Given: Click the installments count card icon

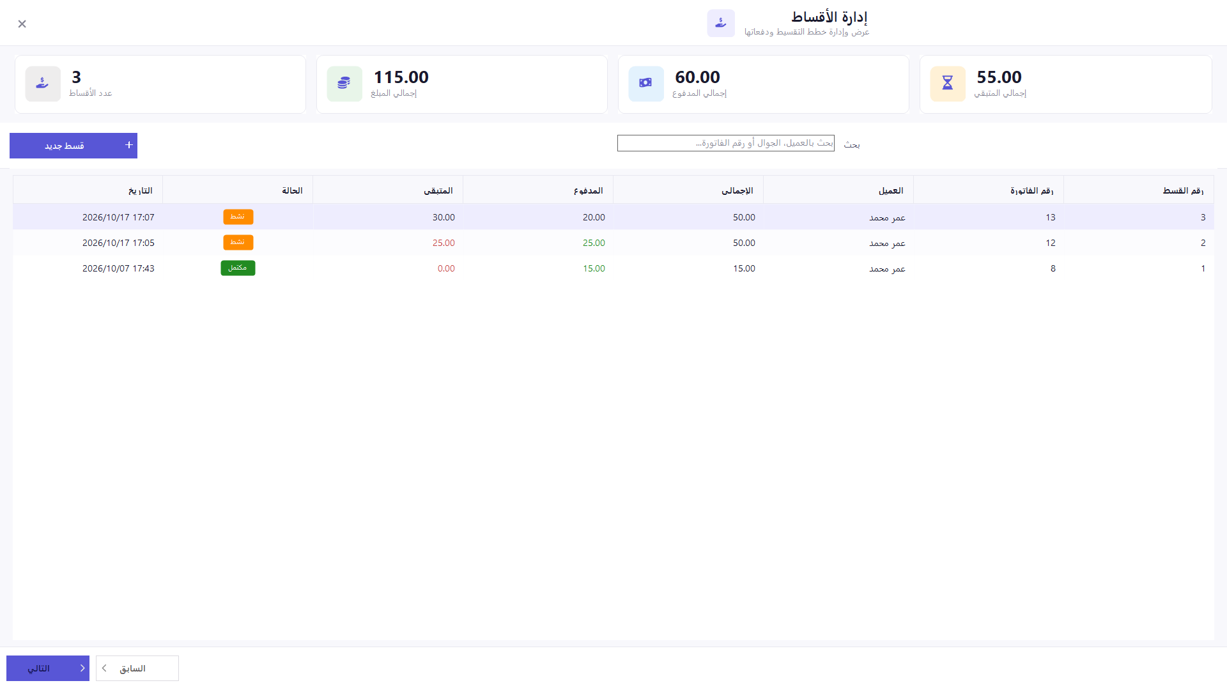Looking at the screenshot, I should [x=43, y=84].
